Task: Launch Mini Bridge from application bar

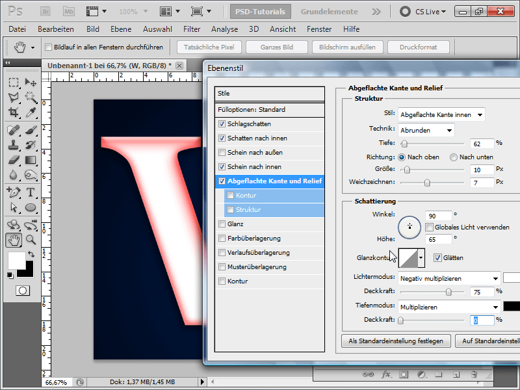Action: pyautogui.click(x=69, y=12)
